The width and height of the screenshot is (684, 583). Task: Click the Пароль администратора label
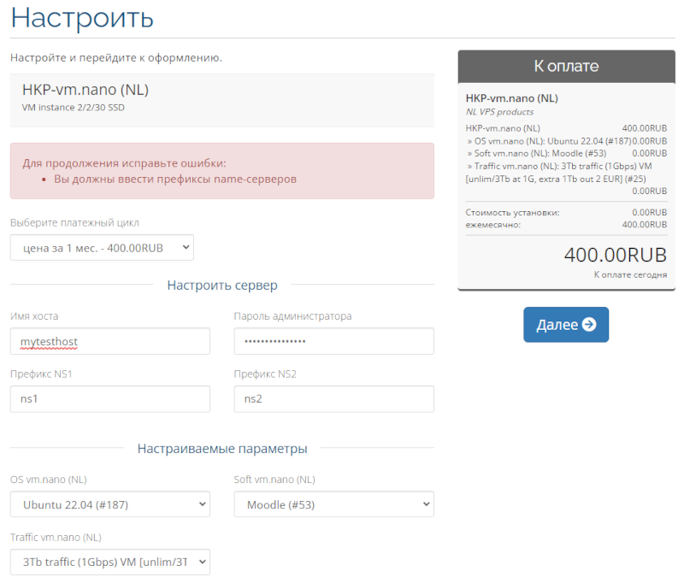click(x=292, y=316)
